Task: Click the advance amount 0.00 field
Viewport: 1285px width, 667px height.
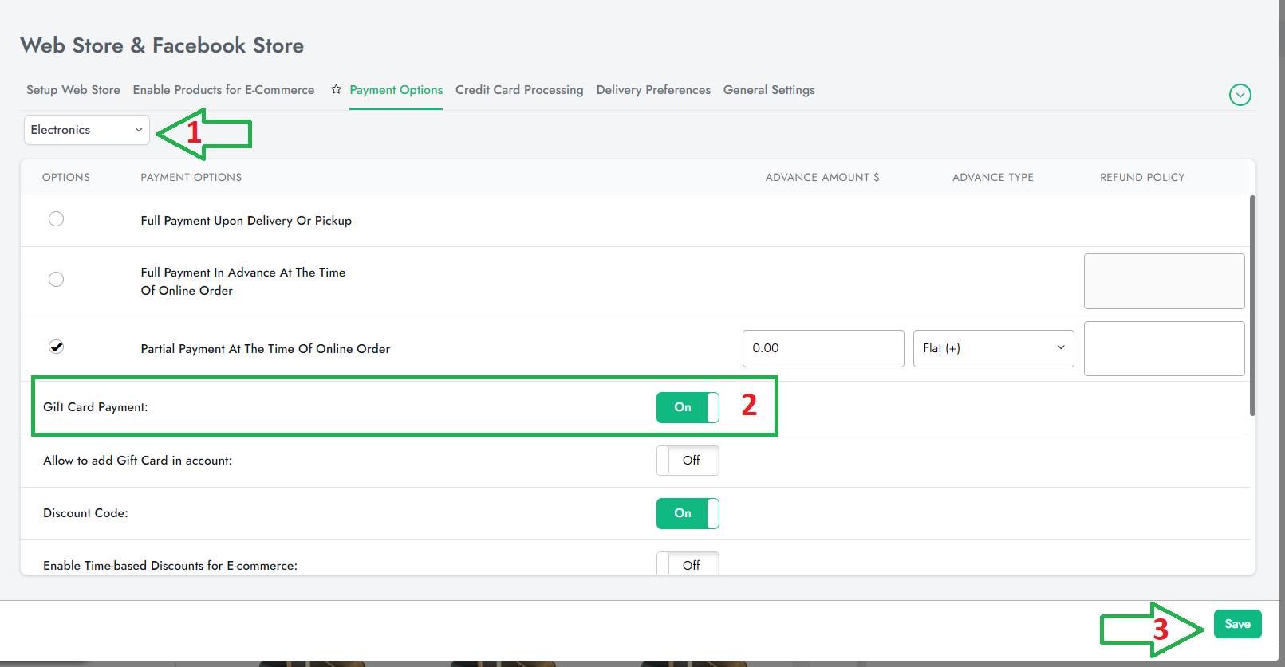Action: click(822, 348)
